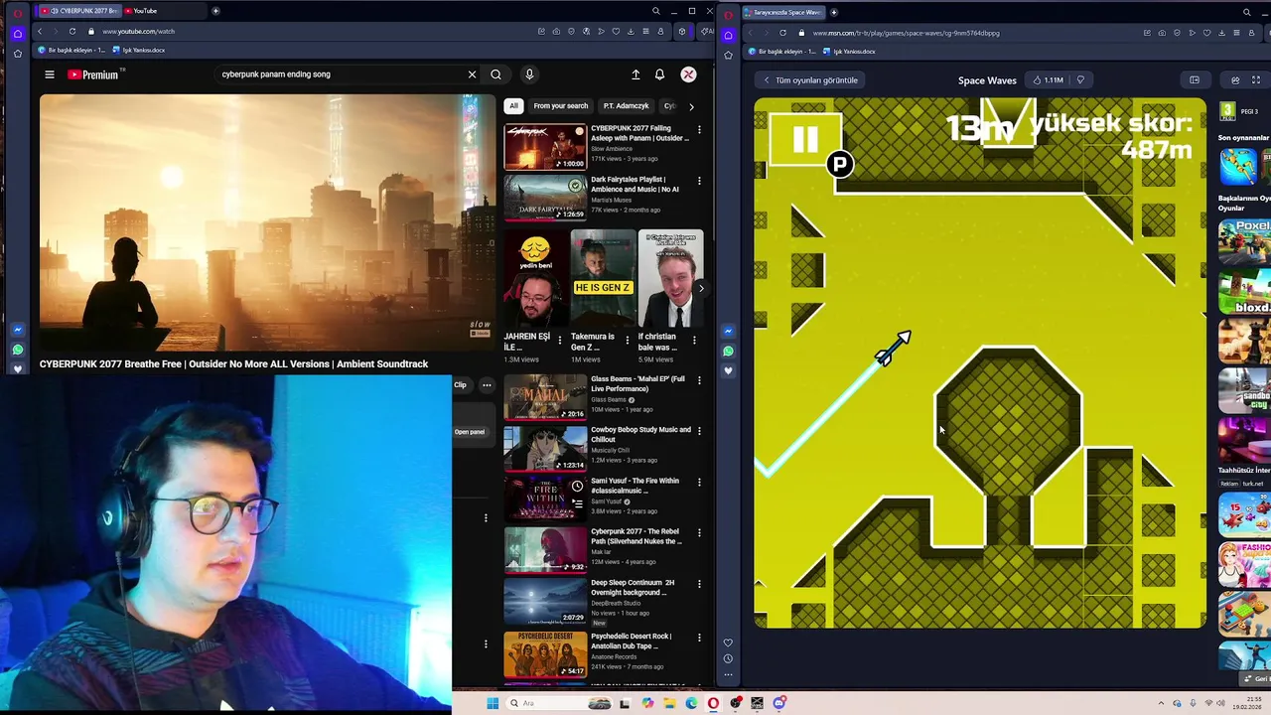Viewport: 1271px width, 715px height.
Task: Click the YouTube Premium logo
Action: [x=92, y=74]
